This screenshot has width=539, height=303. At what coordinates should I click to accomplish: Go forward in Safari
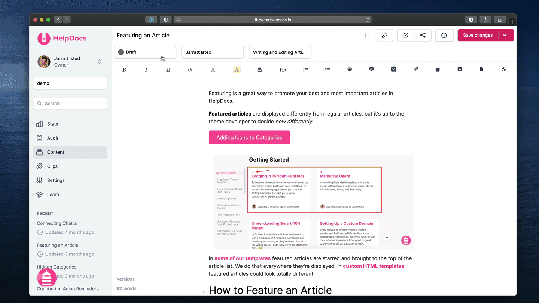click(66, 20)
